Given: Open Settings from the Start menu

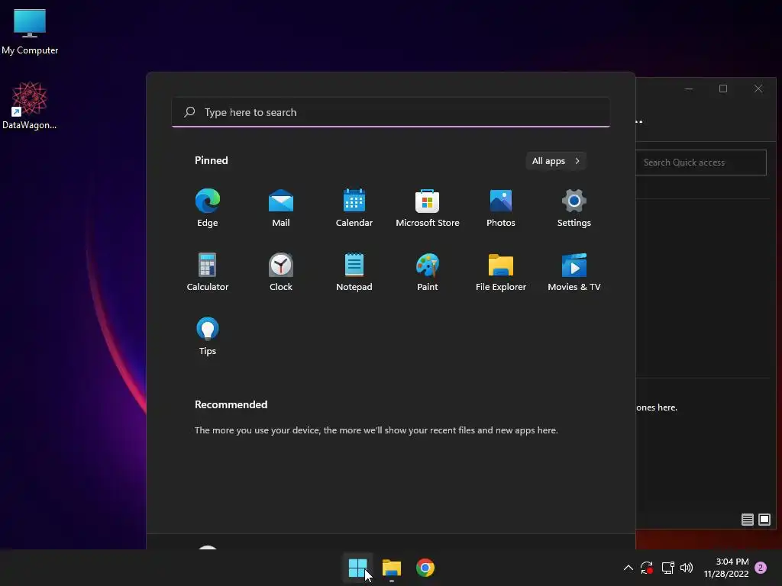Looking at the screenshot, I should click(x=574, y=208).
